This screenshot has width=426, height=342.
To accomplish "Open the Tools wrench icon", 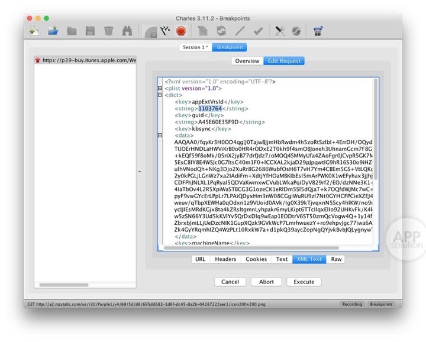I will coord(280,31).
